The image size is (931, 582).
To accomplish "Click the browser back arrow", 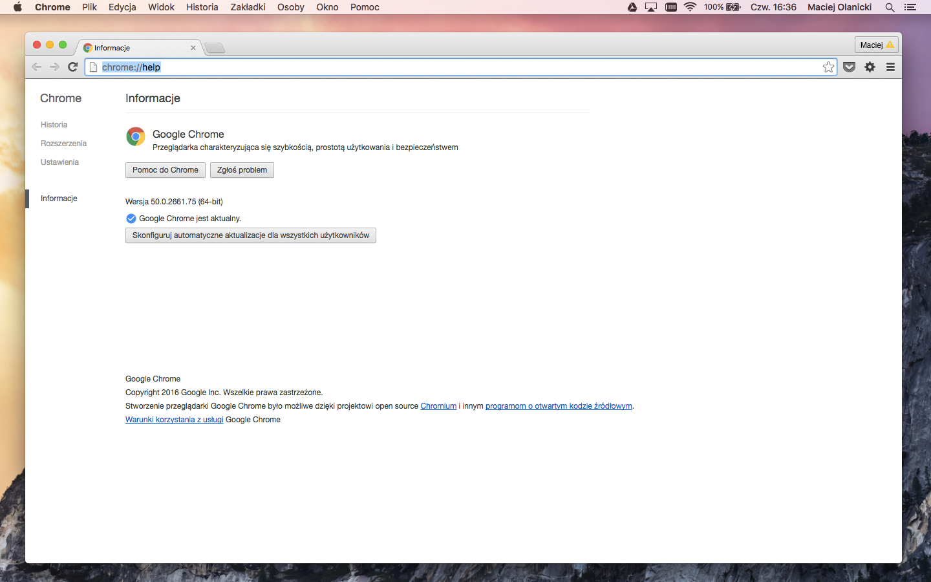I will 37,67.
